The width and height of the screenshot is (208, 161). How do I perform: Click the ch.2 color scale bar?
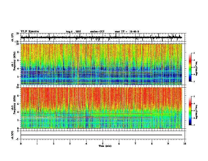(x=190, y=111)
